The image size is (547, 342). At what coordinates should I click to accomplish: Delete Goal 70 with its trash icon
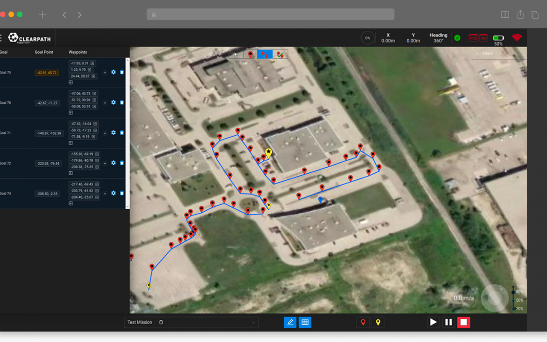(122, 103)
